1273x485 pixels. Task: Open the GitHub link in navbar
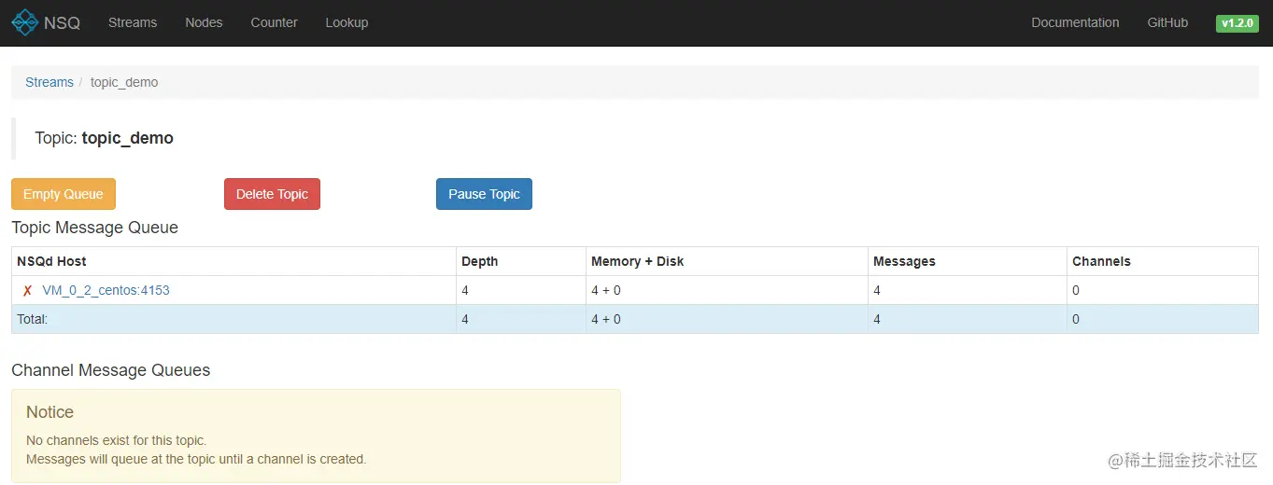pyautogui.click(x=1167, y=22)
